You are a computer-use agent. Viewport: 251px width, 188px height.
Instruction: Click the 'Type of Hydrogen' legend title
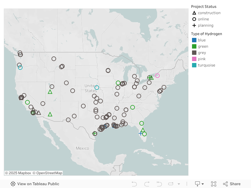pyautogui.click(x=206, y=34)
